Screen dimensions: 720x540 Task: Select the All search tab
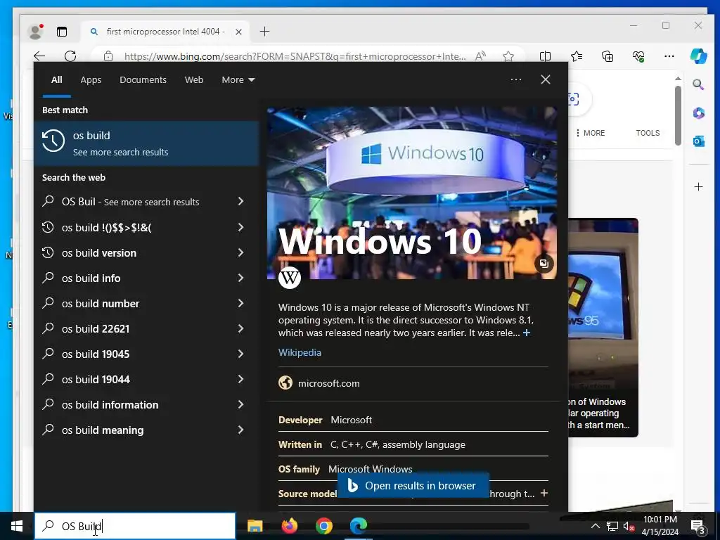point(56,80)
